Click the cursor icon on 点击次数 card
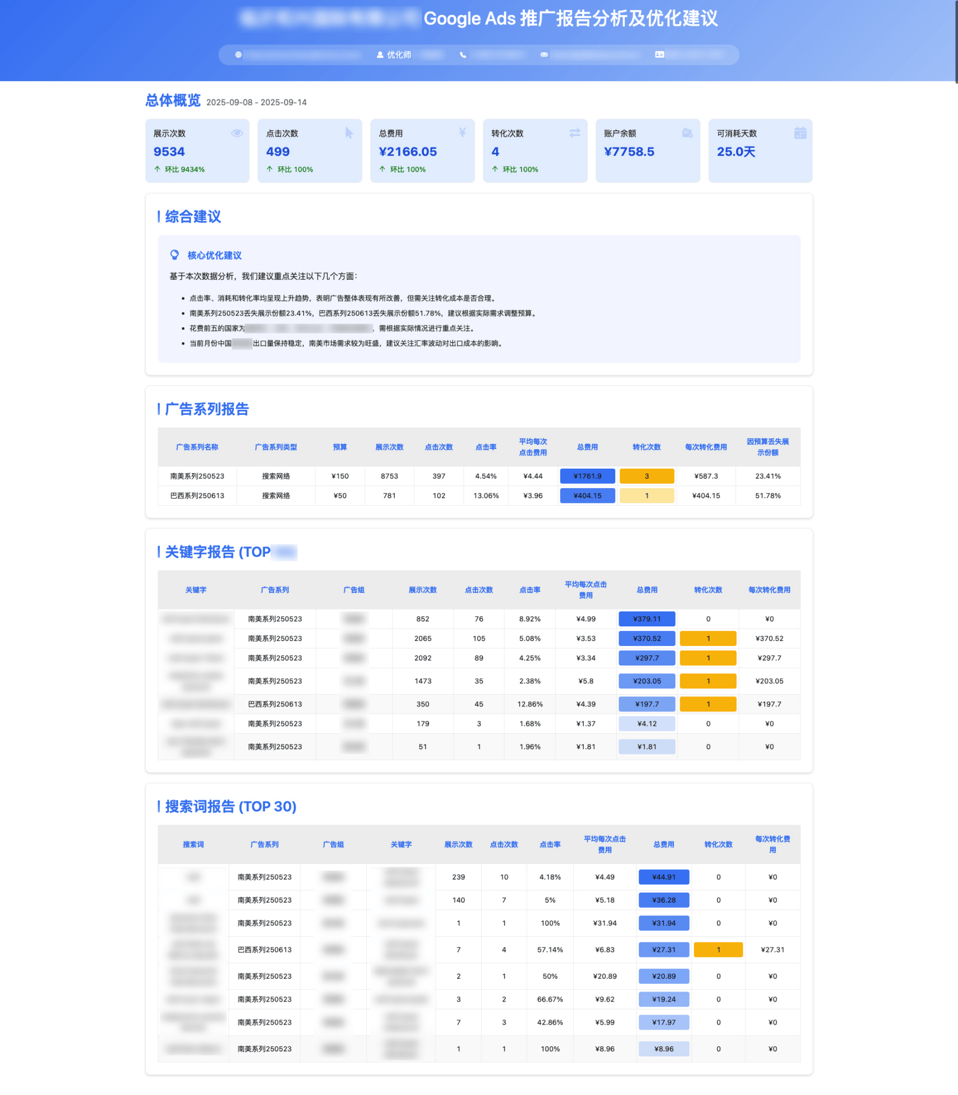Viewport: 958px width, 1095px height. tap(349, 133)
